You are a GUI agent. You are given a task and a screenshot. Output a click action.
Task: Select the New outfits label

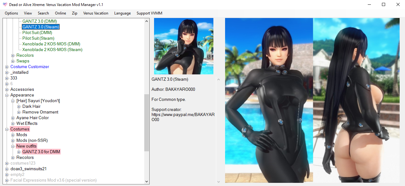click(27, 146)
